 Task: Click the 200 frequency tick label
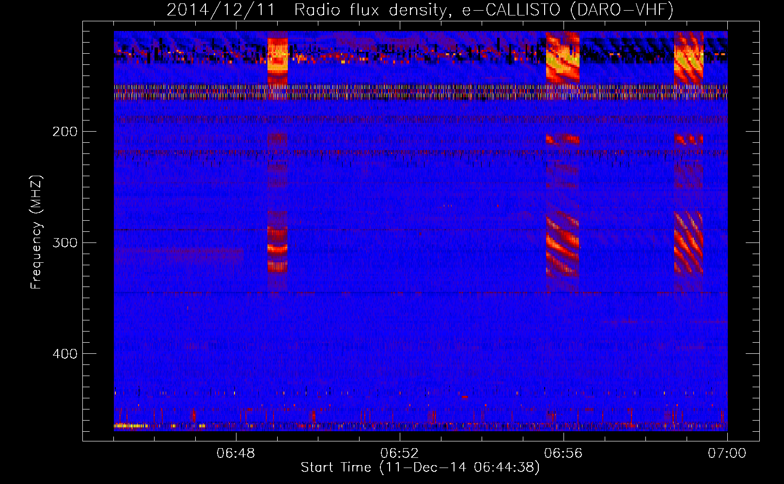click(x=65, y=132)
